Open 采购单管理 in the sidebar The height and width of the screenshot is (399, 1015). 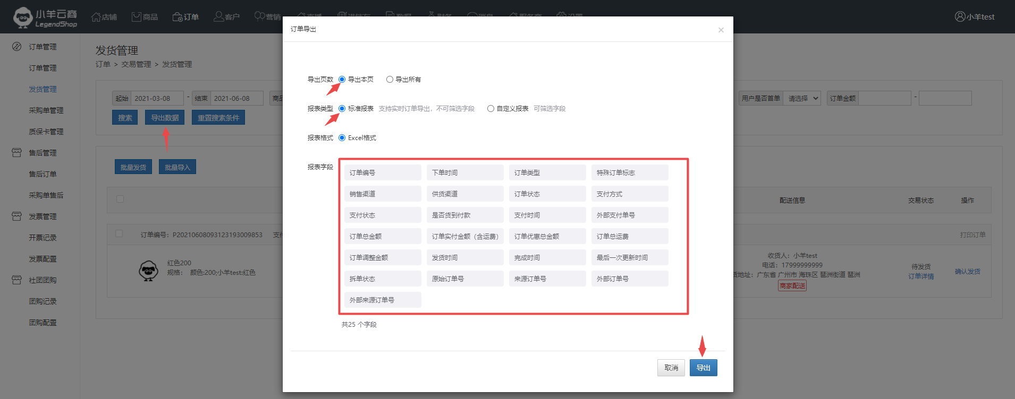[x=46, y=110]
